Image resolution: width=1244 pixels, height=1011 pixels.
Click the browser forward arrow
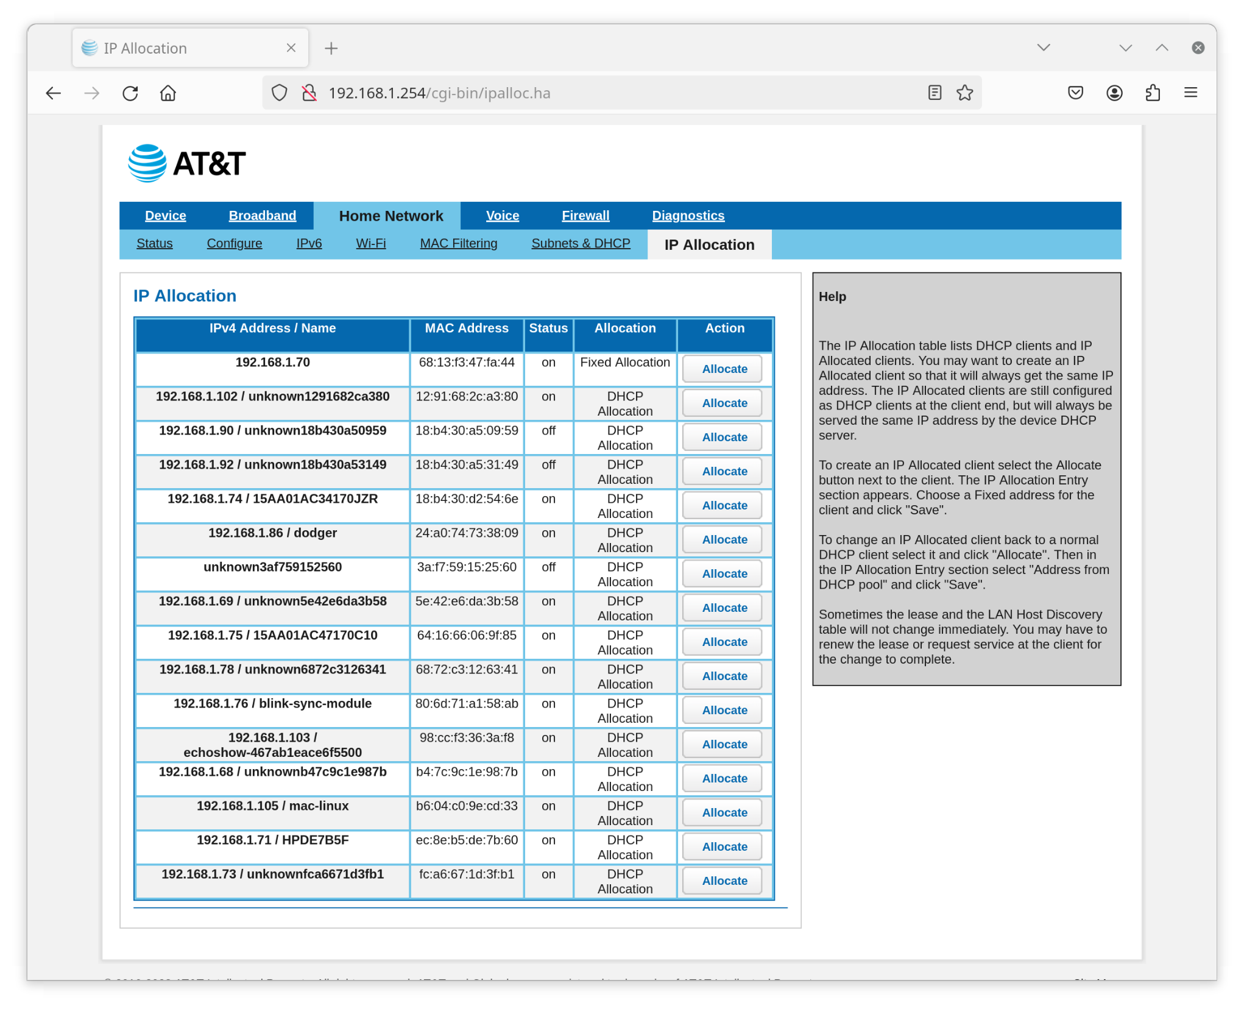(x=91, y=93)
